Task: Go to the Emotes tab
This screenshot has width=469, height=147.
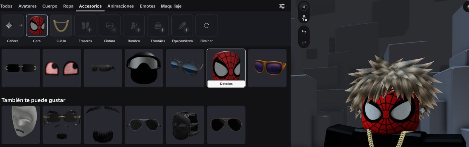Action: click(147, 6)
